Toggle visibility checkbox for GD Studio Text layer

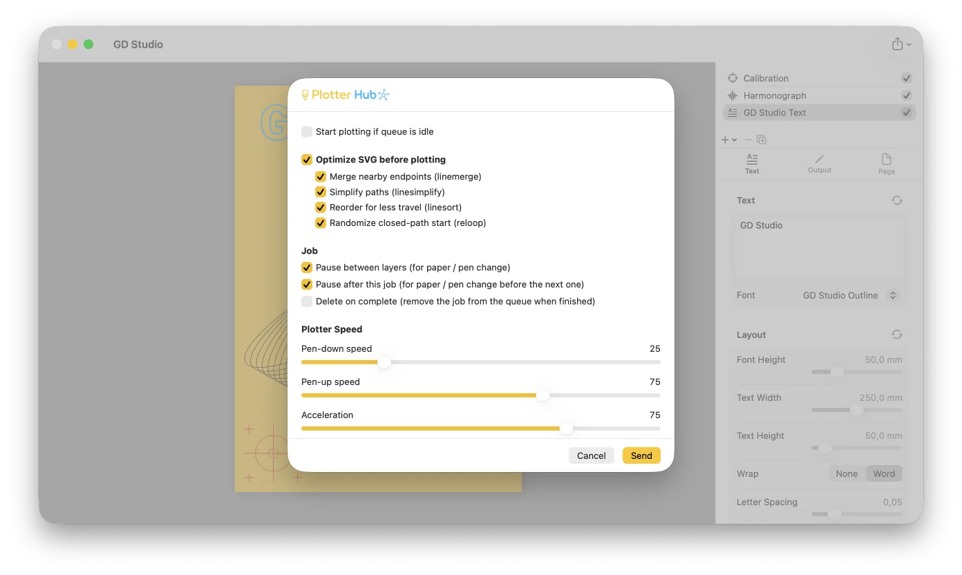click(x=907, y=113)
